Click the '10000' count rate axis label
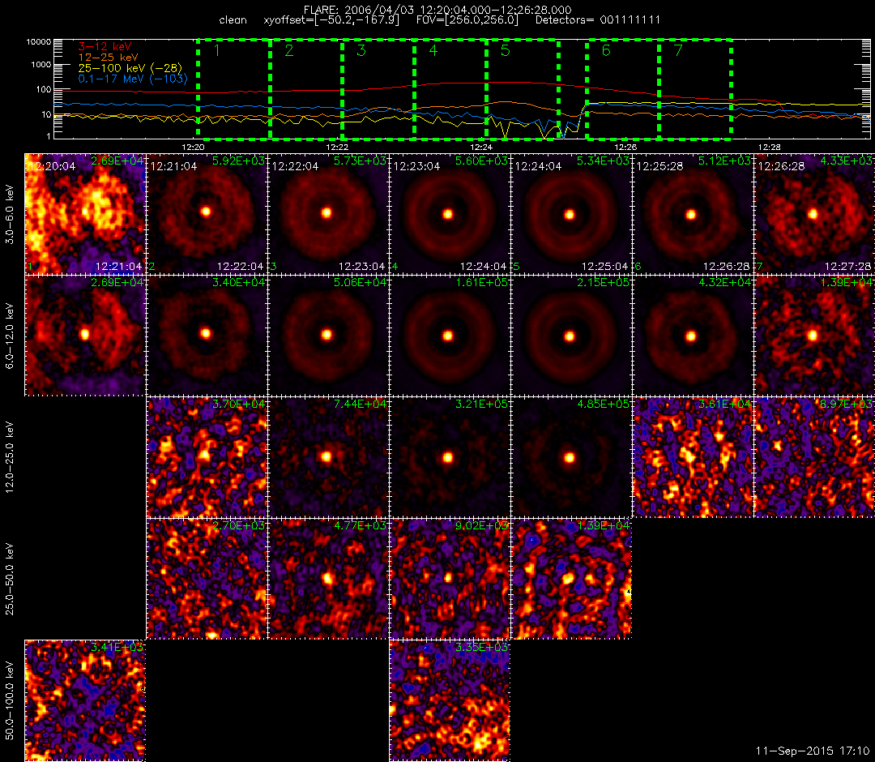 click(39, 42)
